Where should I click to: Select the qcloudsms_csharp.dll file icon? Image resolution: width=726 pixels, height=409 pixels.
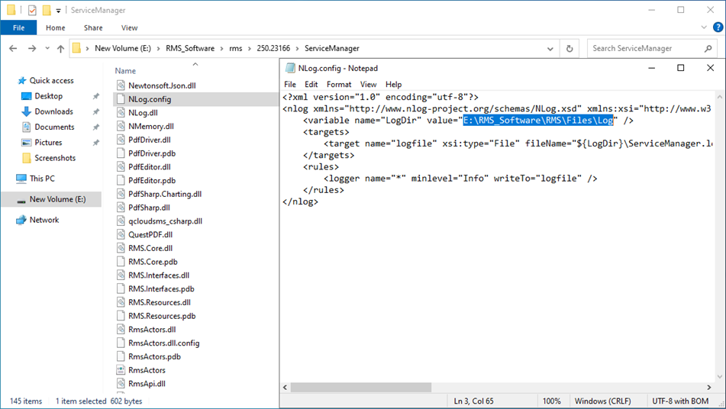coord(121,221)
